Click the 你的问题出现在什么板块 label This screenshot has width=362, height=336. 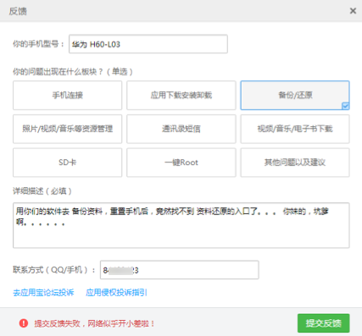click(x=73, y=72)
